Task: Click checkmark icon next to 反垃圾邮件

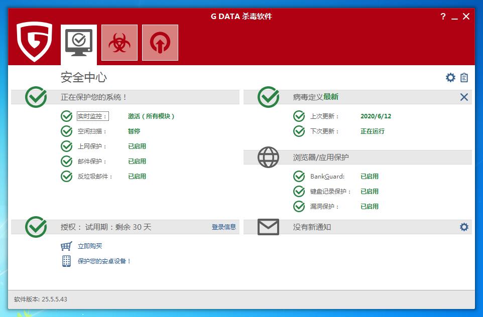Action: [x=67, y=177]
